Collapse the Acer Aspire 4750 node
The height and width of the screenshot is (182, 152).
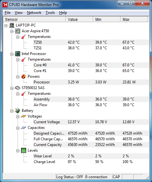coord(12,31)
